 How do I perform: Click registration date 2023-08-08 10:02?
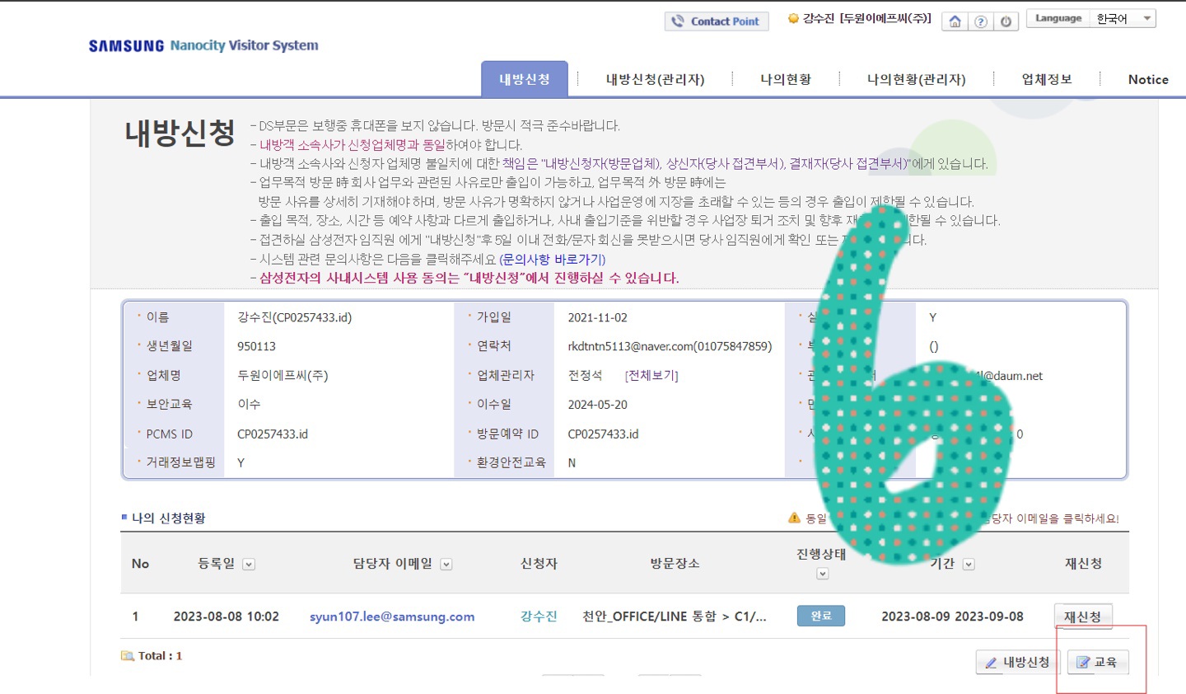click(x=226, y=617)
